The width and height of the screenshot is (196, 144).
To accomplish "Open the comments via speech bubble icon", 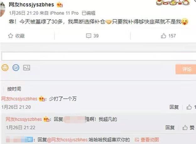I will click(89, 36).
